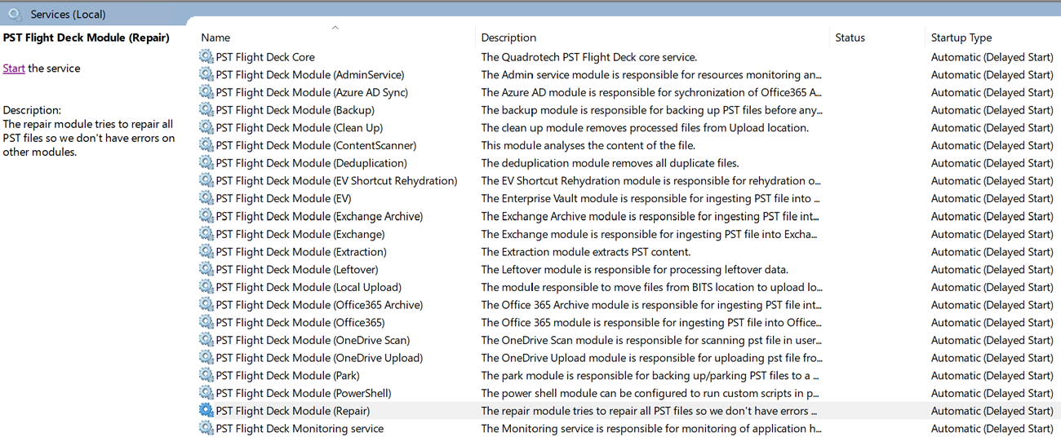This screenshot has height=437, width=1061.
Task: Select PST Flight Deck Module (Office365) name
Action: [x=300, y=322]
